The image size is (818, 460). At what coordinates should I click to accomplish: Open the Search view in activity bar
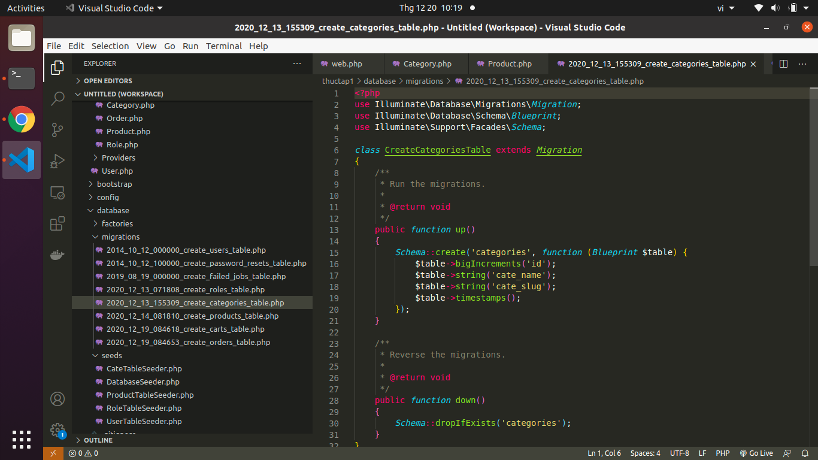(x=57, y=98)
